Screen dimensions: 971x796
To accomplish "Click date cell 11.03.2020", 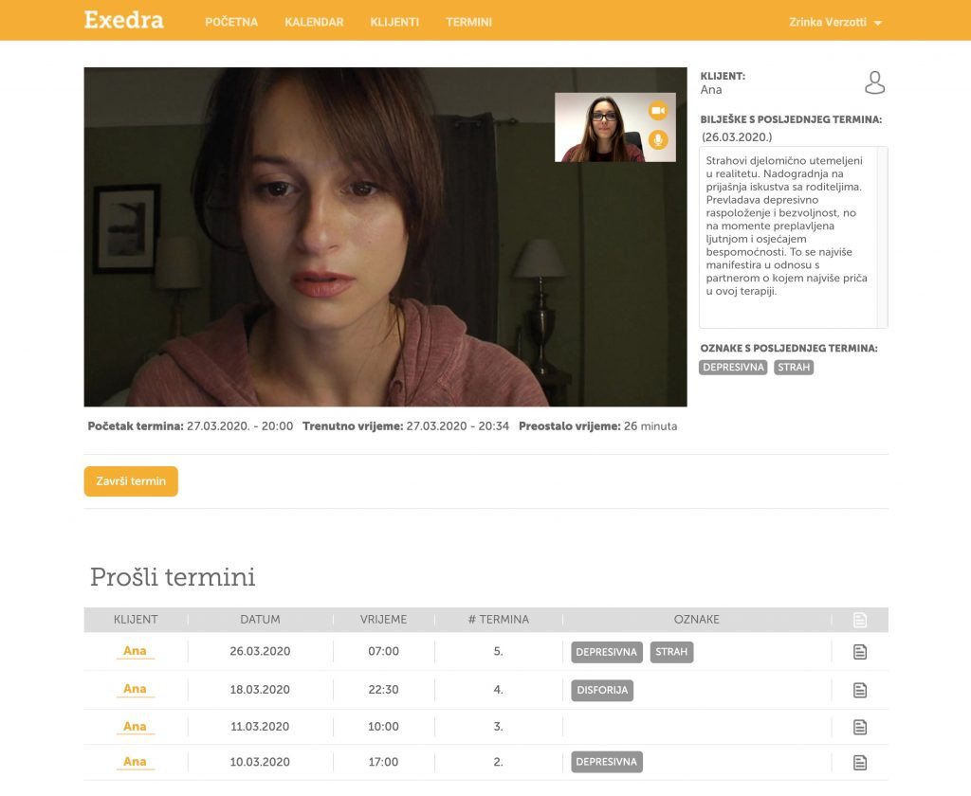I will click(260, 727).
